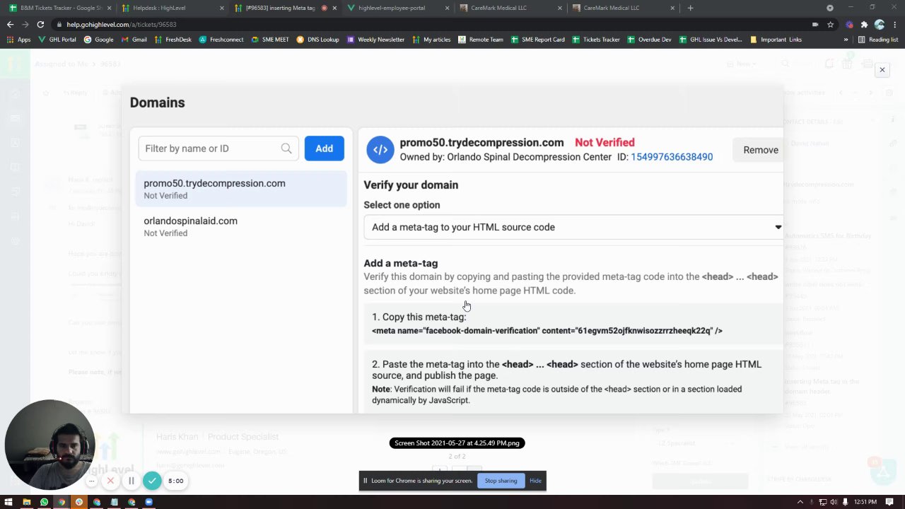Click the Loom webcam bubble
Image resolution: width=905 pixels, height=509 pixels.
[49, 445]
